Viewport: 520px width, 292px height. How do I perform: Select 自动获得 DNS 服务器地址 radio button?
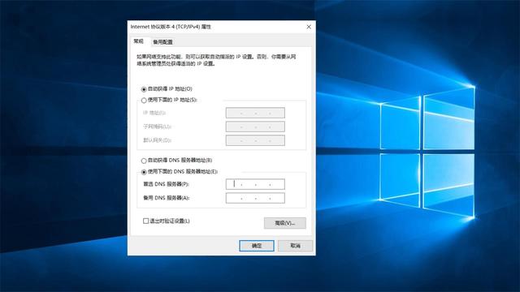(x=144, y=161)
